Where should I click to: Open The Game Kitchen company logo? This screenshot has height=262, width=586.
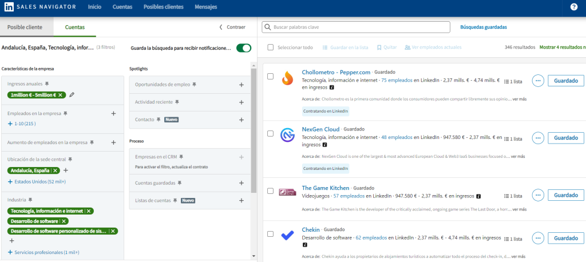click(287, 192)
